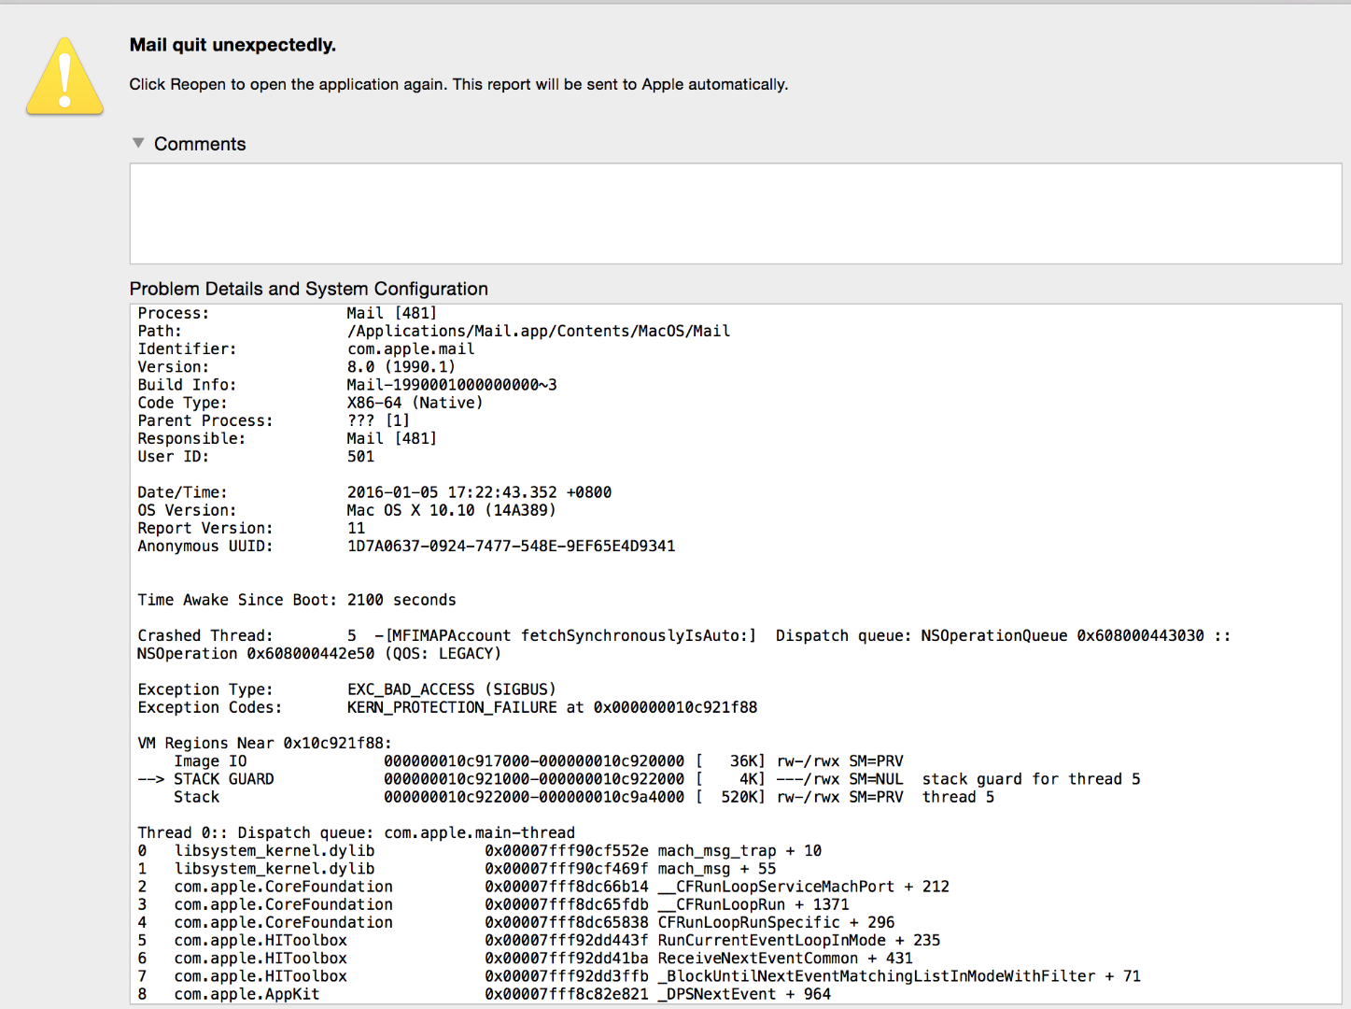Image resolution: width=1351 pixels, height=1009 pixels.
Task: Click "-[MFIMAPAccount fetchSynchronouslyIsAuto:]" in Crashed Thread line
Action: pos(565,635)
